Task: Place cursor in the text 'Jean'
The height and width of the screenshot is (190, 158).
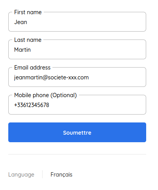Action: pyautogui.click(x=20, y=22)
